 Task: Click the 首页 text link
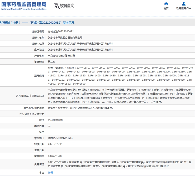166,8
